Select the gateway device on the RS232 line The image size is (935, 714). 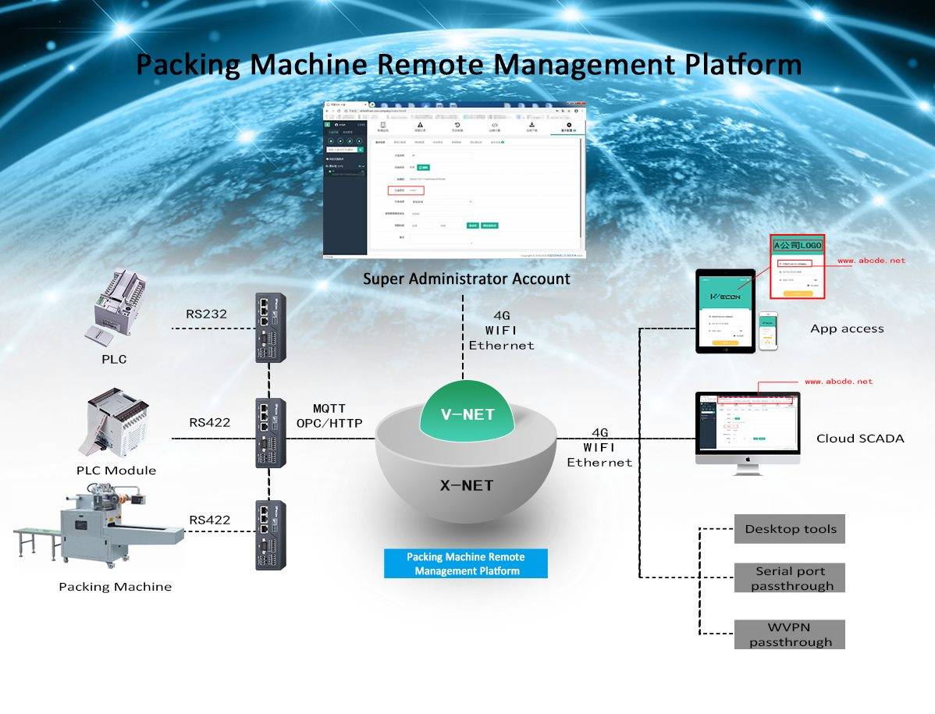[271, 327]
